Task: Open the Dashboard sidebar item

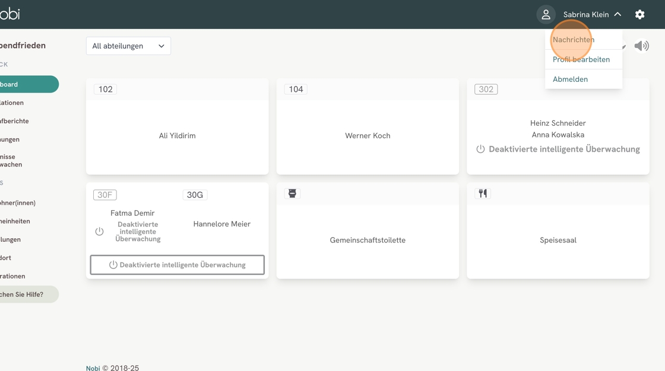Action: tap(28, 84)
